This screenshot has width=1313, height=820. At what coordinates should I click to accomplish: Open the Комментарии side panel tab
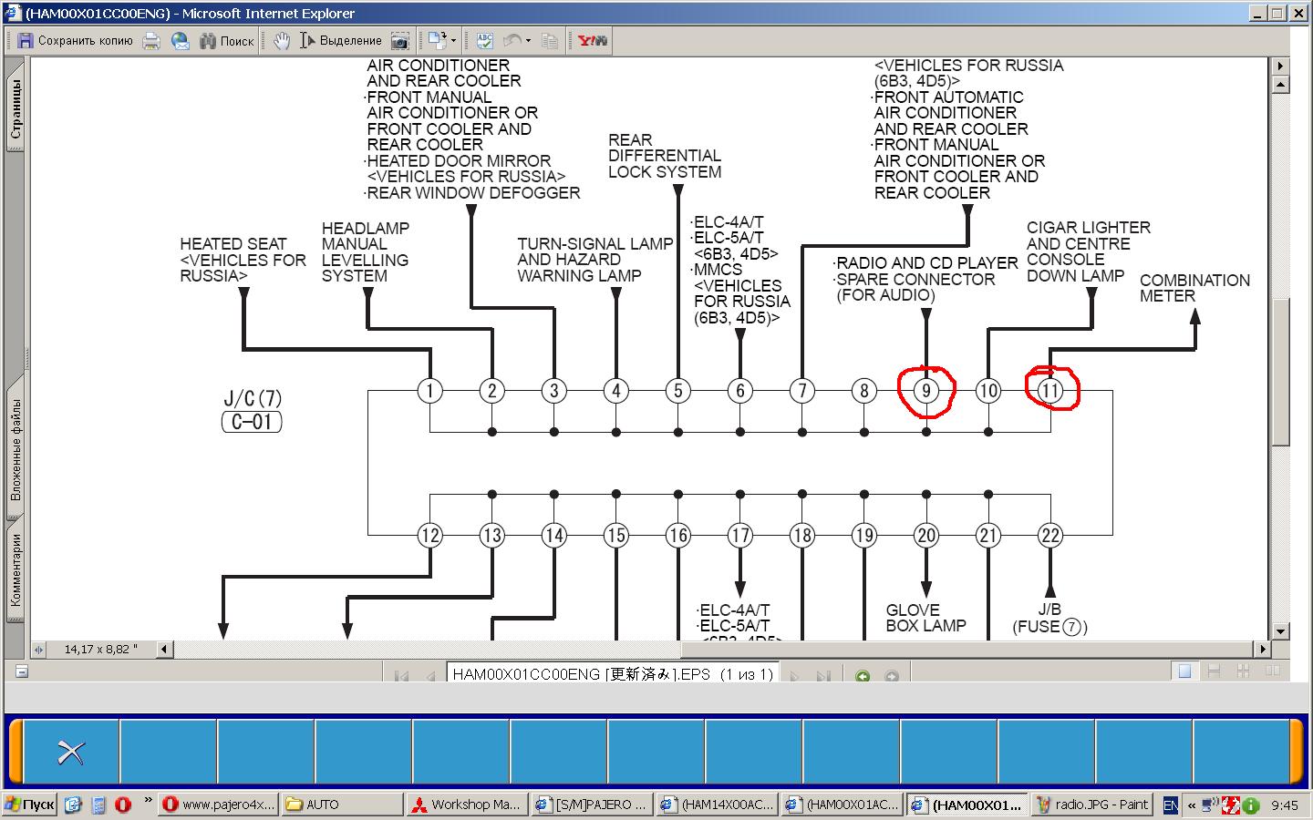(x=16, y=569)
